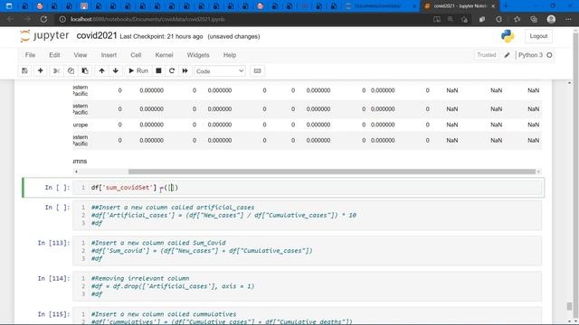Click the NaN value in urope row last column

point(533,125)
